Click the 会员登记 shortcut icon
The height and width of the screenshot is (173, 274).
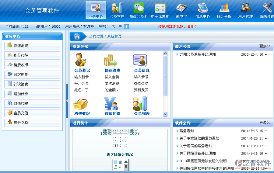point(82,60)
